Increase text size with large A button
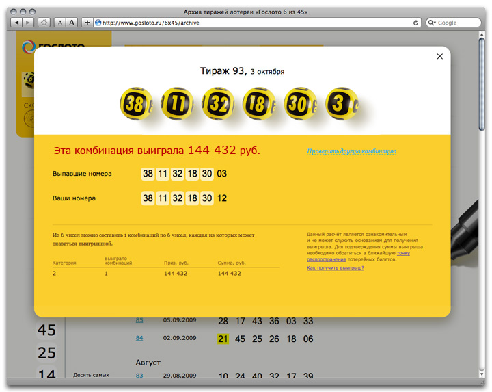492x392 pixels. click(x=72, y=23)
